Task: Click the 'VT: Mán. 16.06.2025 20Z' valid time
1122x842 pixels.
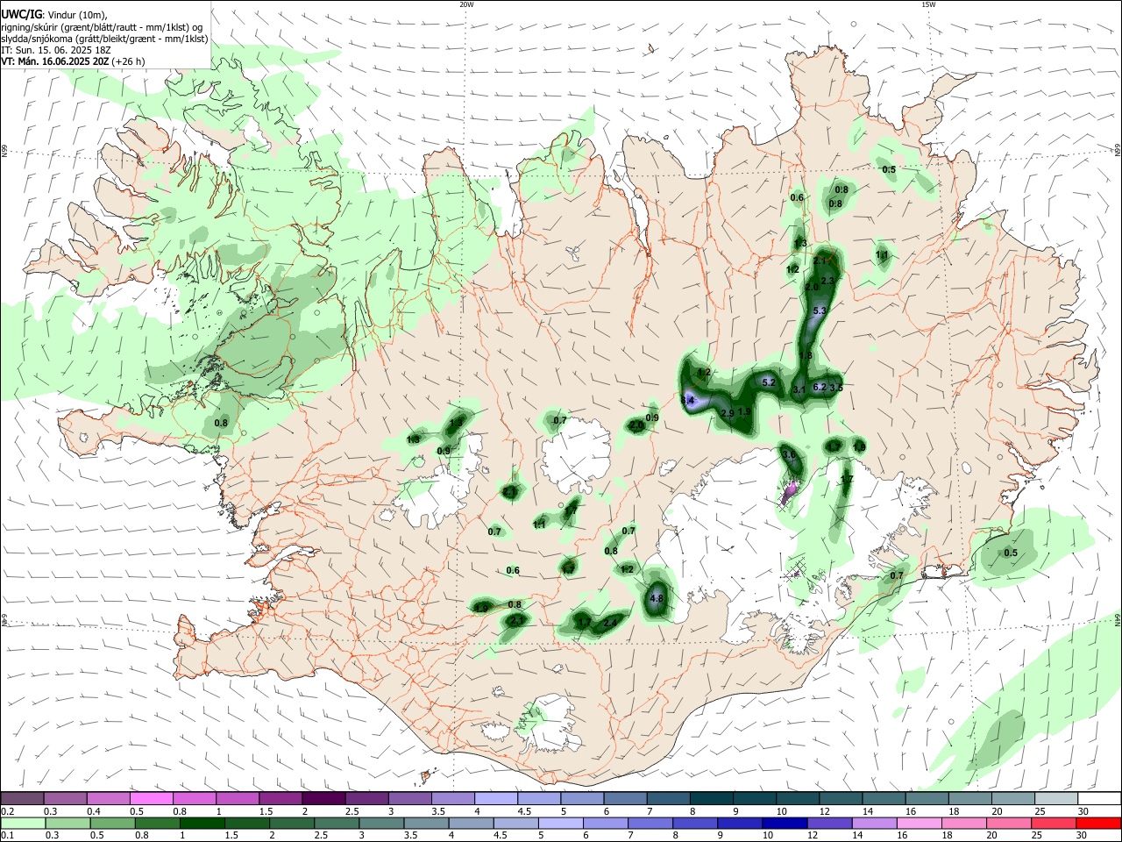Action: click(x=55, y=61)
